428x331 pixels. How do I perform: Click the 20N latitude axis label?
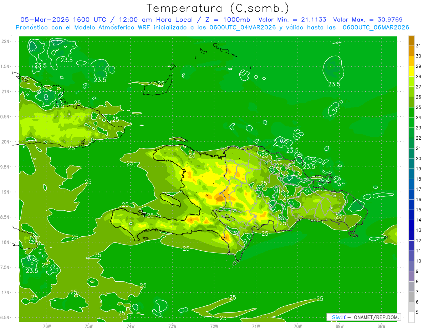click(5, 142)
